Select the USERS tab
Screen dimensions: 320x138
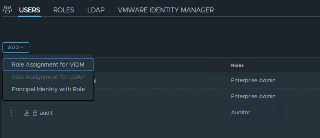29,10
